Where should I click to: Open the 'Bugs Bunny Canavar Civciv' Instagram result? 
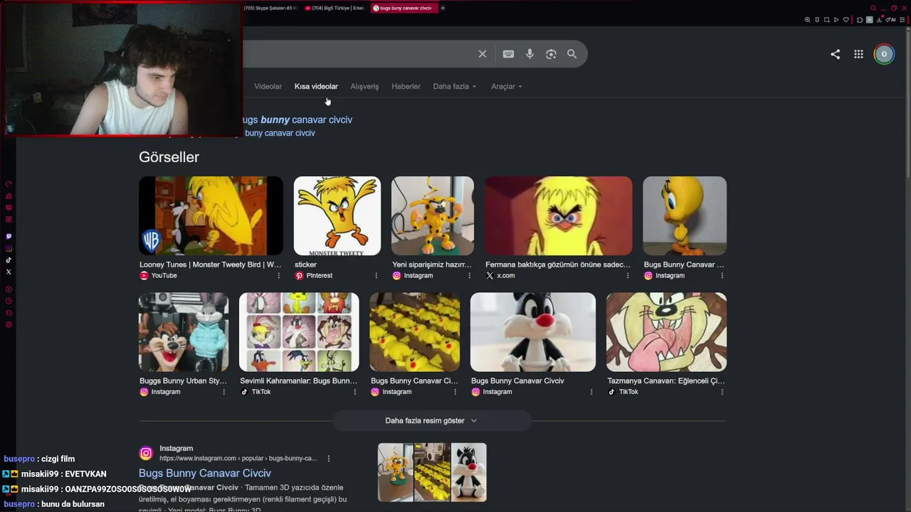205,473
